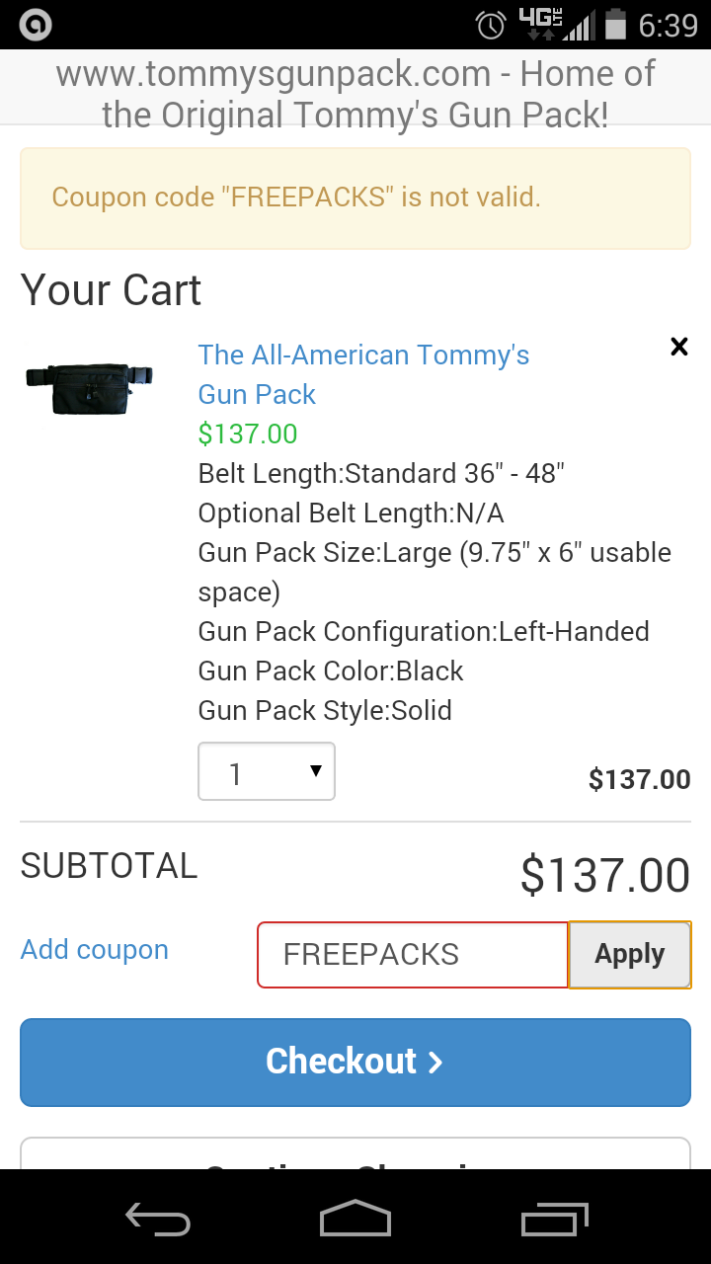Open the recent apps icon
The height and width of the screenshot is (1264, 711).
coord(554,1219)
